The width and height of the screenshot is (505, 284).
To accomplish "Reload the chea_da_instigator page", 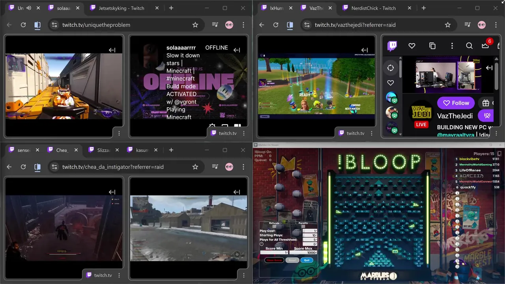I will pos(23,167).
